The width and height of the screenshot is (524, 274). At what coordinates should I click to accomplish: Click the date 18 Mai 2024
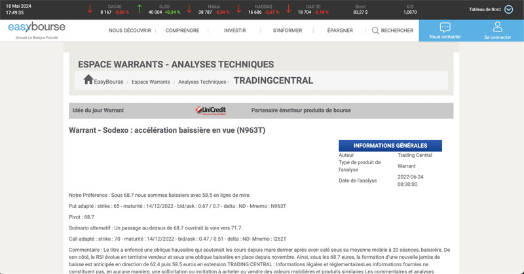(18, 6)
